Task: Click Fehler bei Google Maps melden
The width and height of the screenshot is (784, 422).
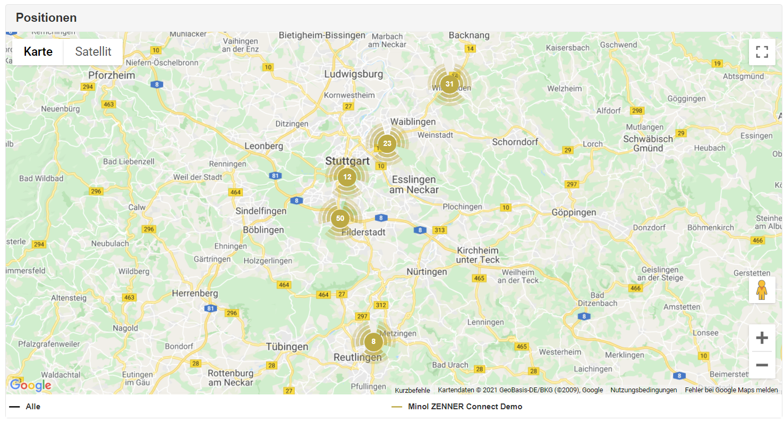Action: (x=731, y=390)
